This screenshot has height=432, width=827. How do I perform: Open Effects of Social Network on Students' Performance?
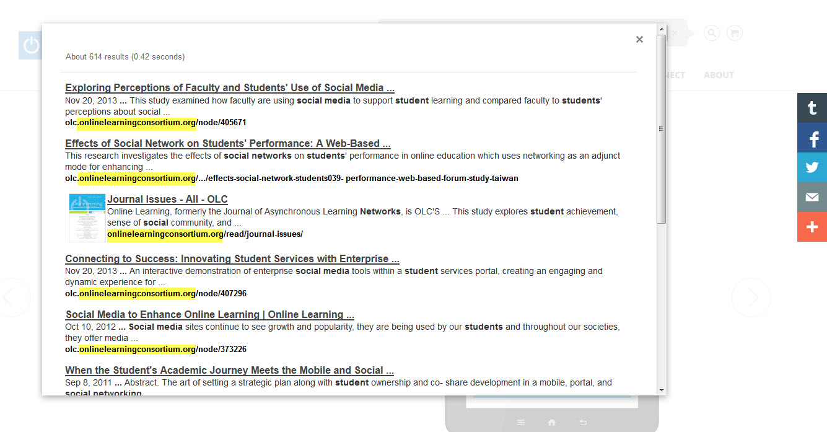[228, 144]
